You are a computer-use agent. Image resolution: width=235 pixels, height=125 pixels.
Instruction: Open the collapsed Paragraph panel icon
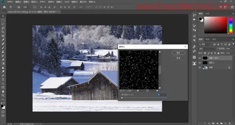(x=194, y=41)
